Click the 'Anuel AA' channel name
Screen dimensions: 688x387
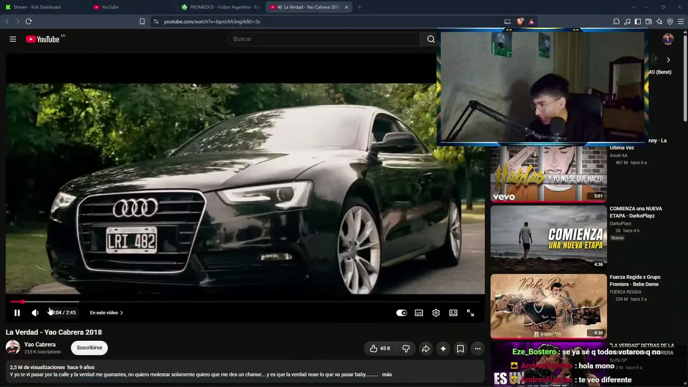[x=619, y=155]
